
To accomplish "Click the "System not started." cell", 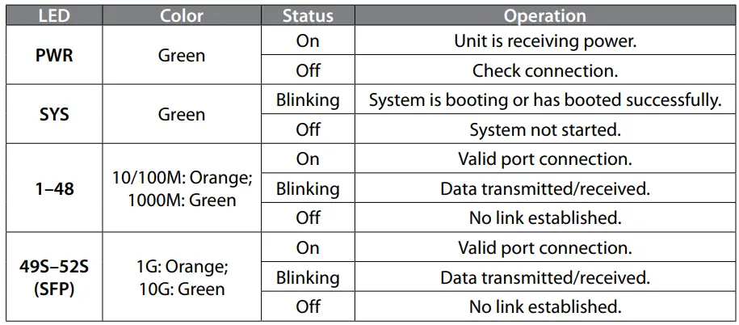I will 544,129.
